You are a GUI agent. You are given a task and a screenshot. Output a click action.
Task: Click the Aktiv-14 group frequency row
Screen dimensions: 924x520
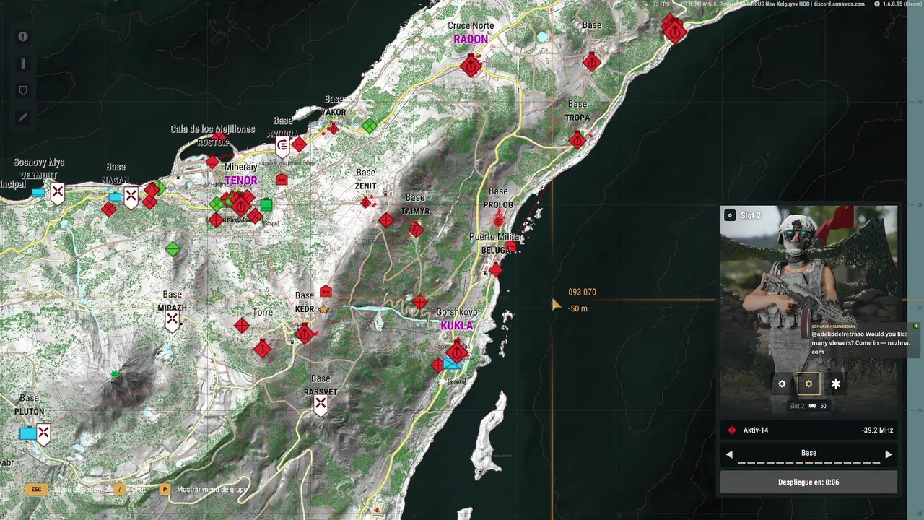(x=808, y=430)
